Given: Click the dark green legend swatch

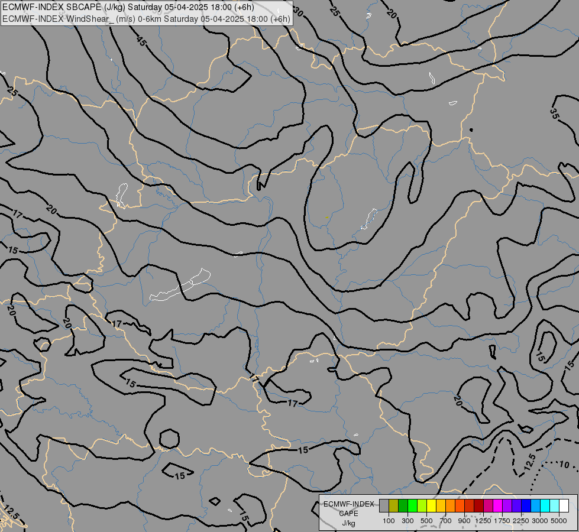Looking at the screenshot, I should (403, 505).
